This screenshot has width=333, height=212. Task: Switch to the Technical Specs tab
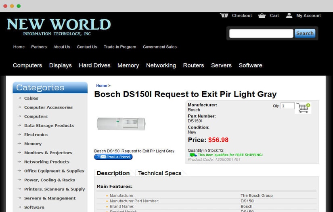[x=160, y=173]
